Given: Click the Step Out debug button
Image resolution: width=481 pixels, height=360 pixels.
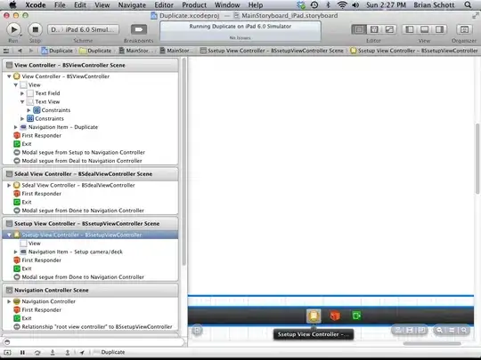Looking at the screenshot, I should (x=67, y=352).
